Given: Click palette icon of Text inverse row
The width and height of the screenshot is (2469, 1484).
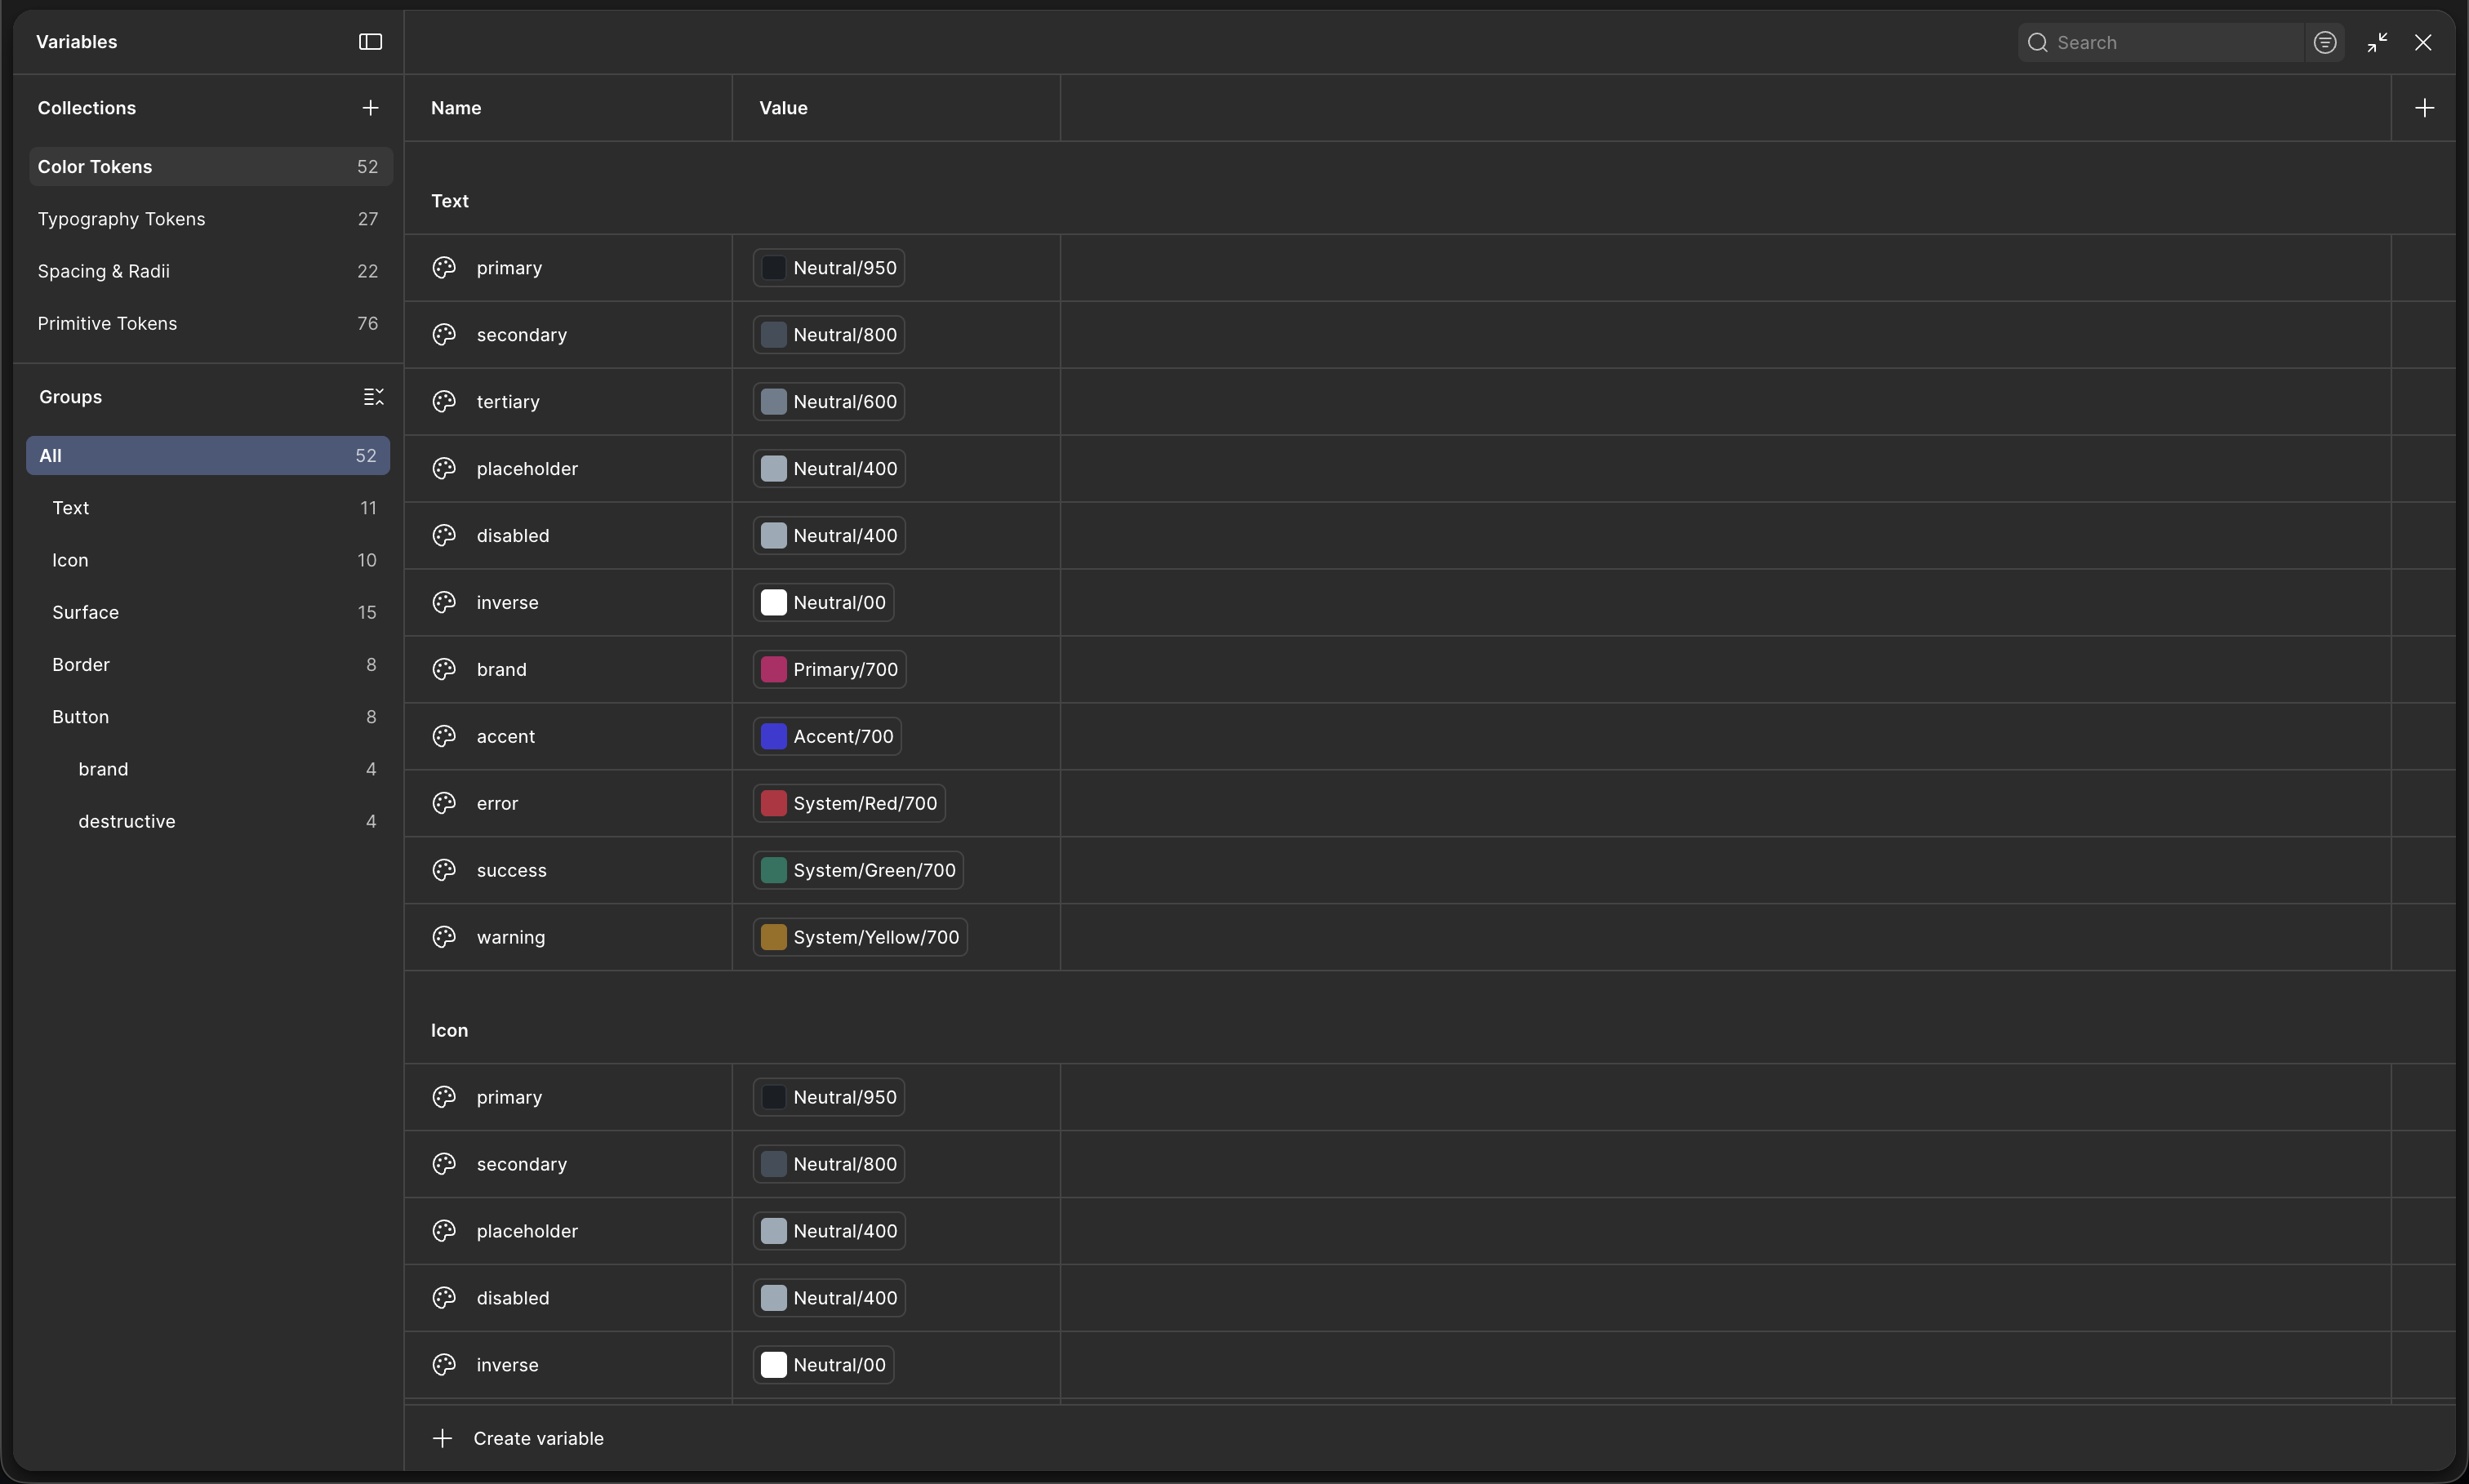Looking at the screenshot, I should [x=444, y=603].
